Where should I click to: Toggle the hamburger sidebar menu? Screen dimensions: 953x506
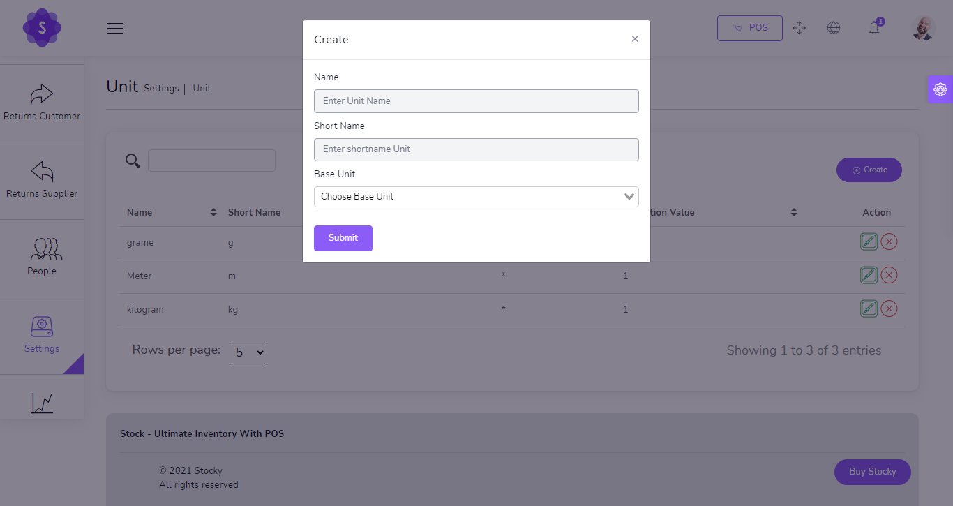click(x=115, y=28)
